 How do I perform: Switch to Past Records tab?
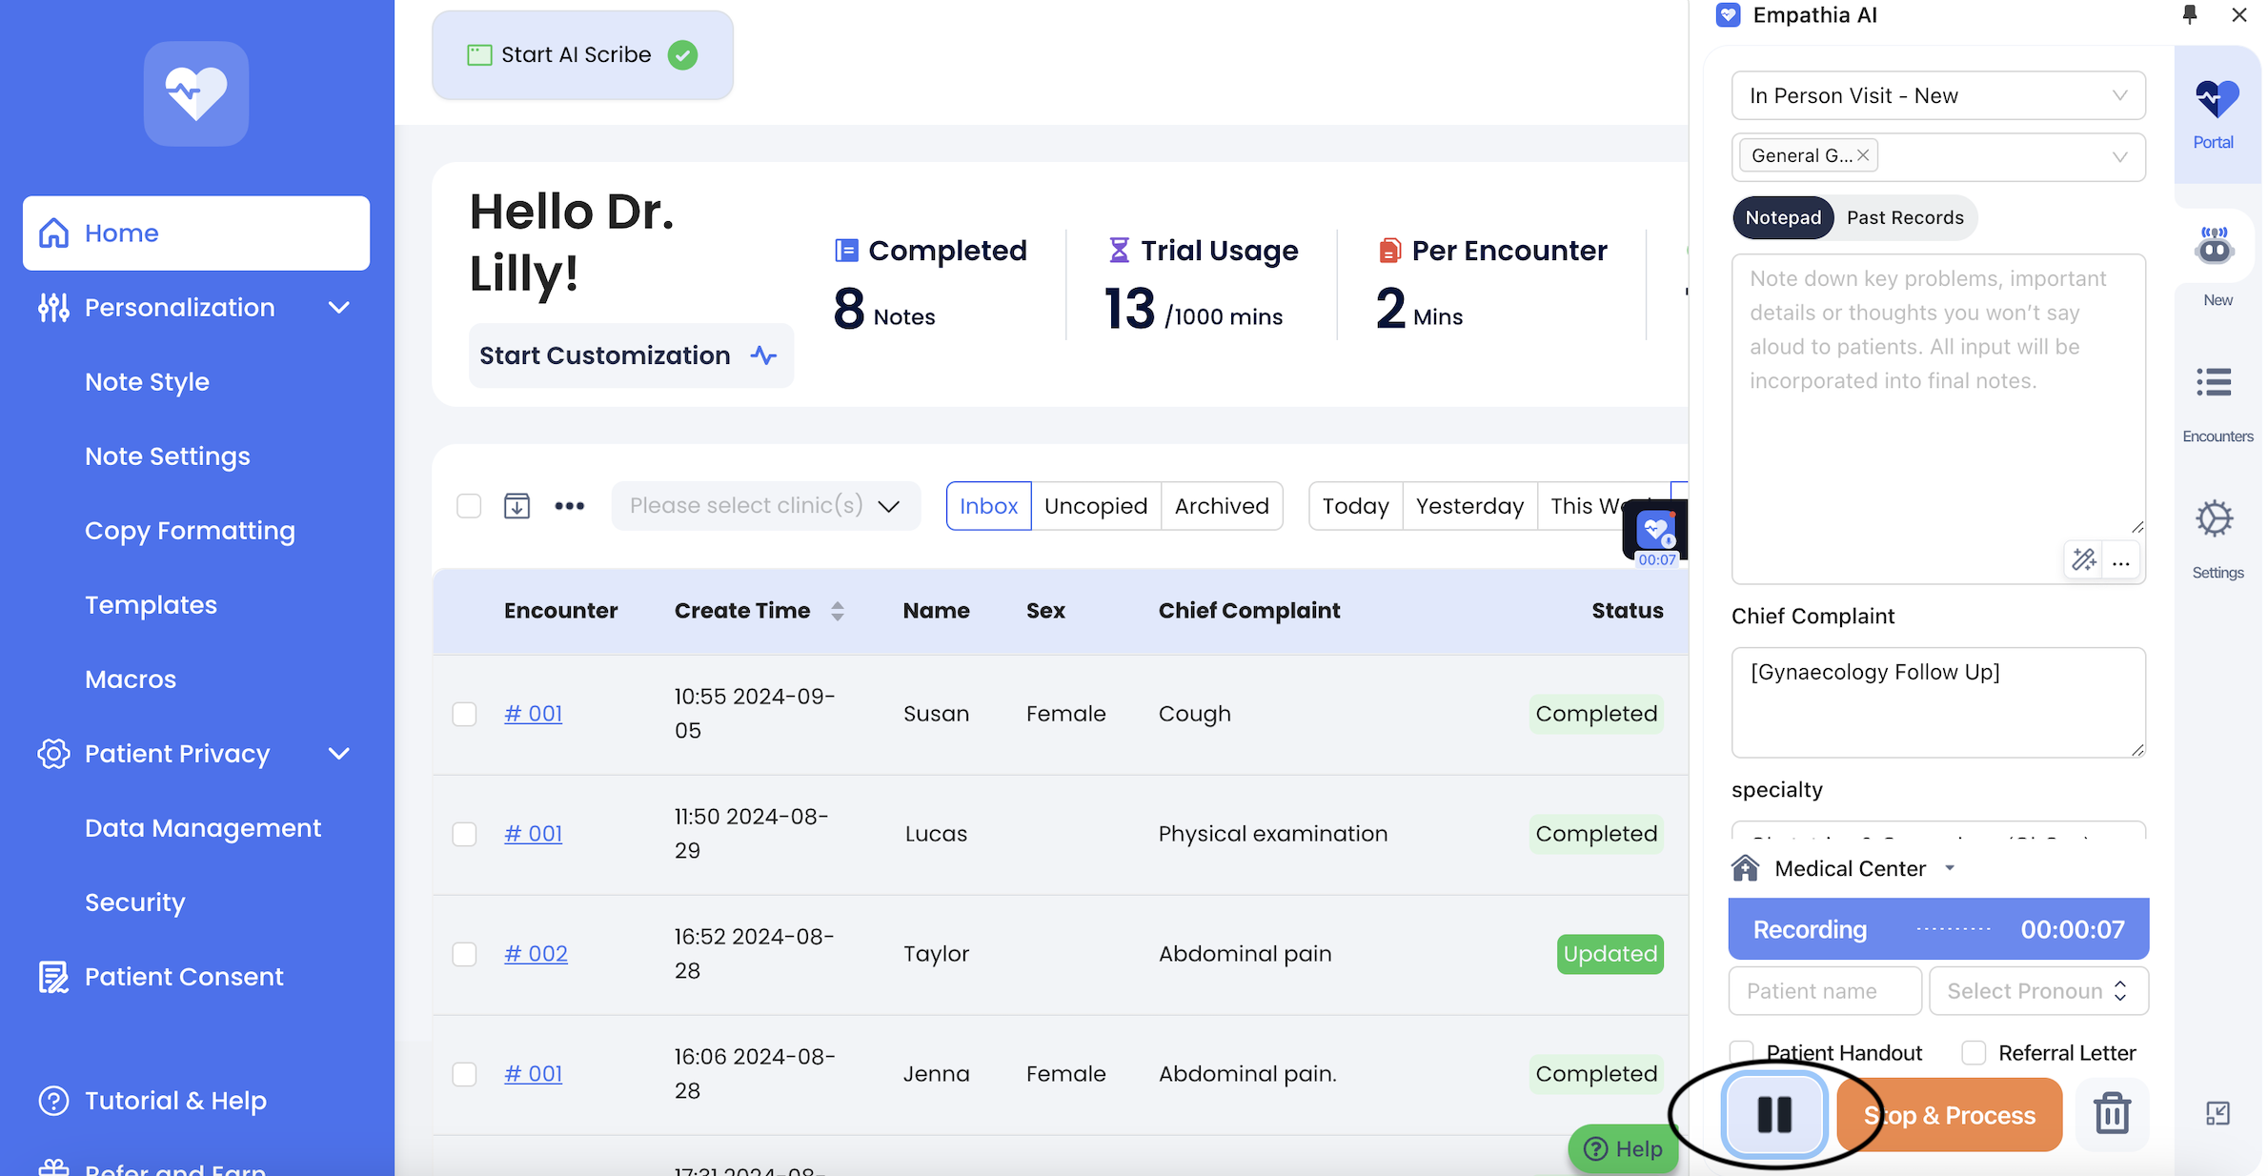(1904, 218)
